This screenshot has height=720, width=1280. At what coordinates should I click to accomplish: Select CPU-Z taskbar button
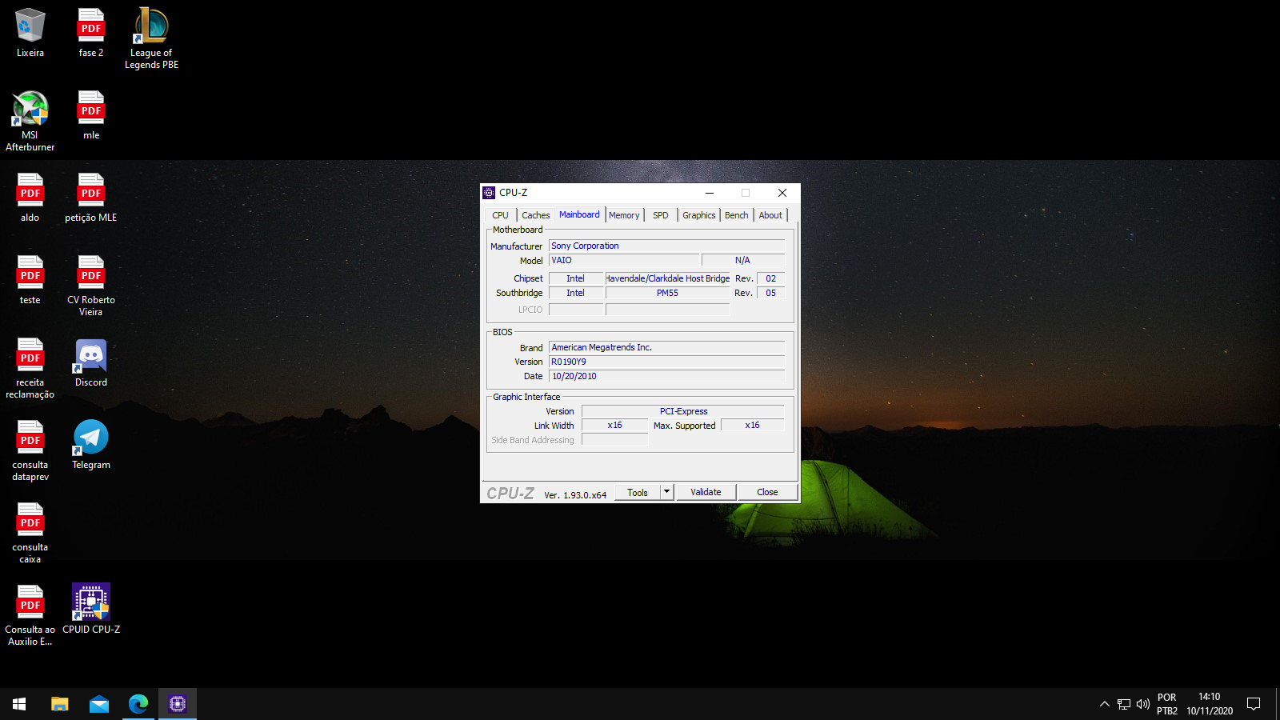pos(178,704)
